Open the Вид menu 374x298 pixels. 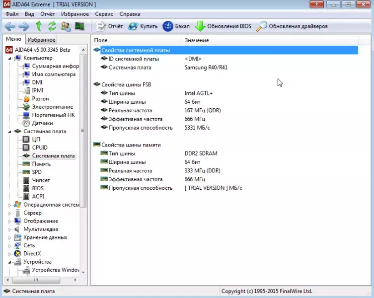point(29,14)
